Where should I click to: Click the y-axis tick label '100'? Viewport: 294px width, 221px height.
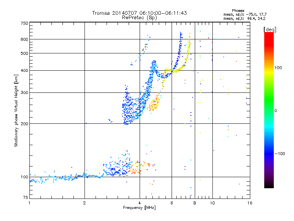(24, 177)
